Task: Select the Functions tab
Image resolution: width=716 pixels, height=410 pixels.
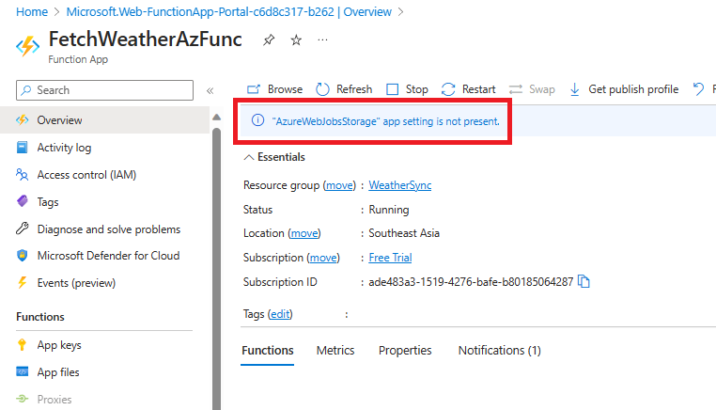Action: [268, 351]
